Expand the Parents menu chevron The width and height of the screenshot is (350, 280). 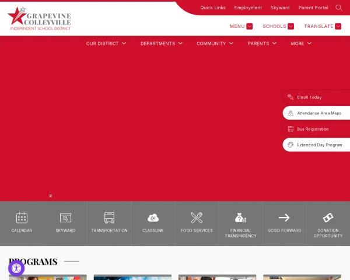tap(274, 43)
